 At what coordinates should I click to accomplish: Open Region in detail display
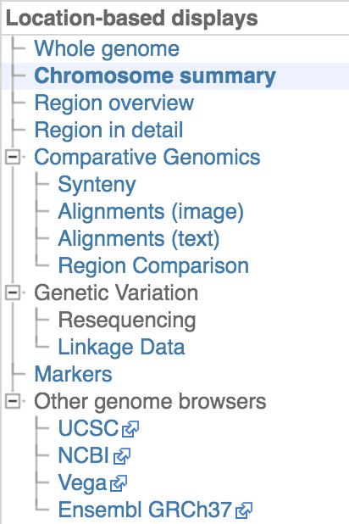pyautogui.click(x=109, y=130)
